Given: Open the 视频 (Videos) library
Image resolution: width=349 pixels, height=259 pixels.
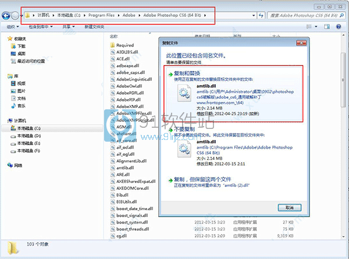Looking at the screenshot, I should (x=21, y=84).
